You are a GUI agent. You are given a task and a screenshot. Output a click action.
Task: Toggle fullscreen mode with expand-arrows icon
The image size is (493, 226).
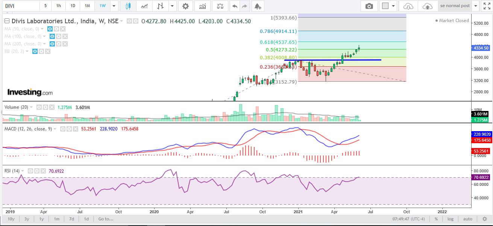(487, 6)
